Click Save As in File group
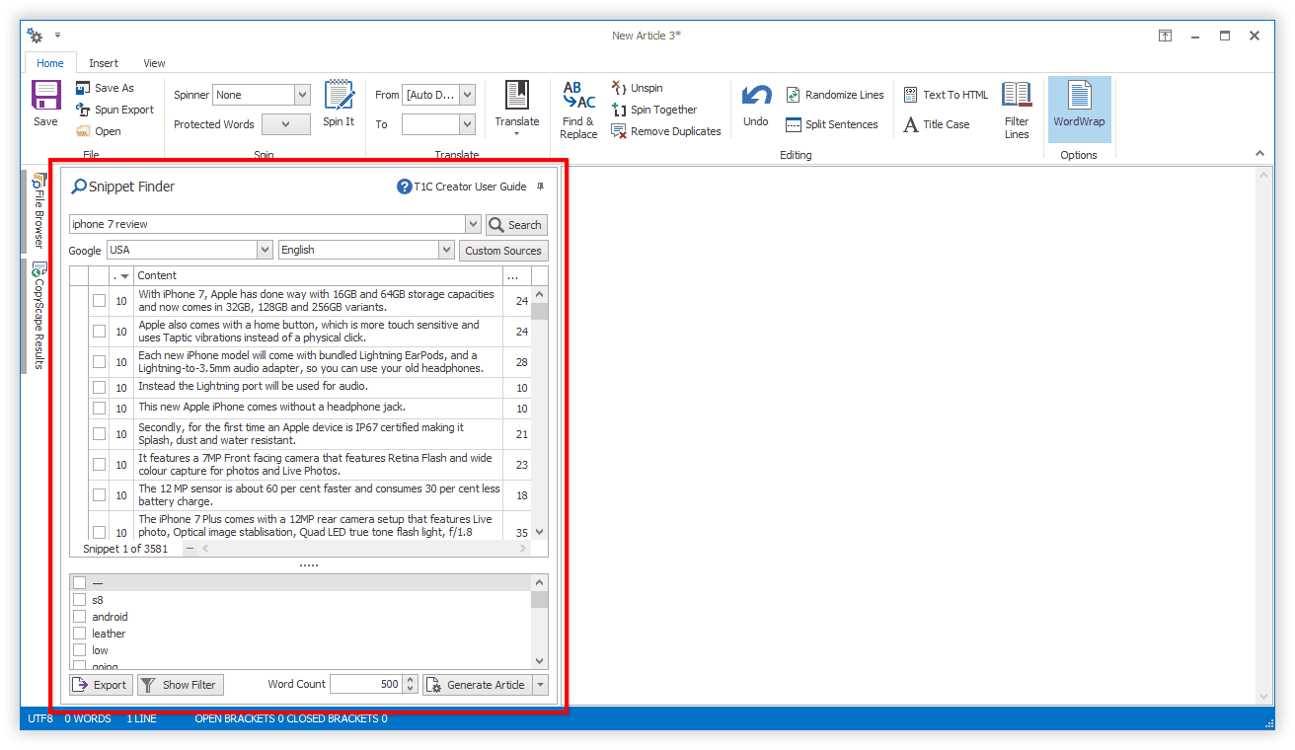Image resolution: width=1295 pixels, height=750 pixels. pos(105,88)
